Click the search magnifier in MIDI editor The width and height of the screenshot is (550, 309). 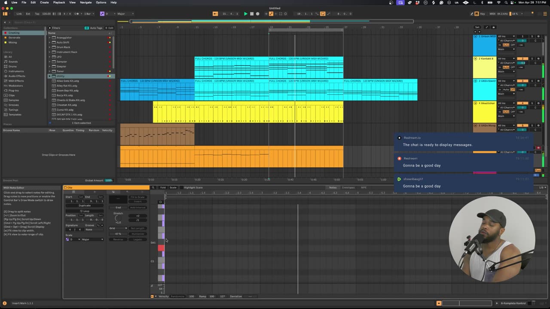point(153,188)
